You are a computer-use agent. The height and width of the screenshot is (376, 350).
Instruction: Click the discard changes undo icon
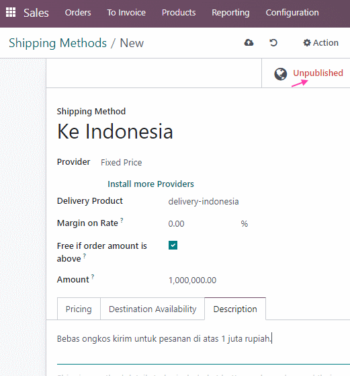(273, 43)
